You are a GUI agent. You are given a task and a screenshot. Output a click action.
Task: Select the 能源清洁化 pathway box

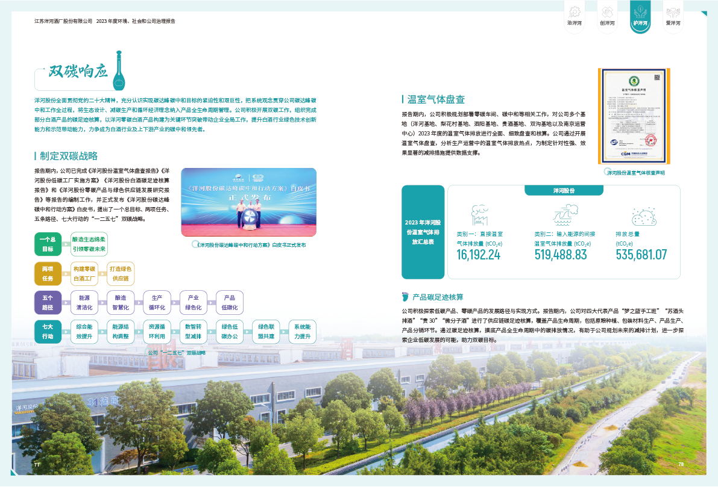point(84,302)
